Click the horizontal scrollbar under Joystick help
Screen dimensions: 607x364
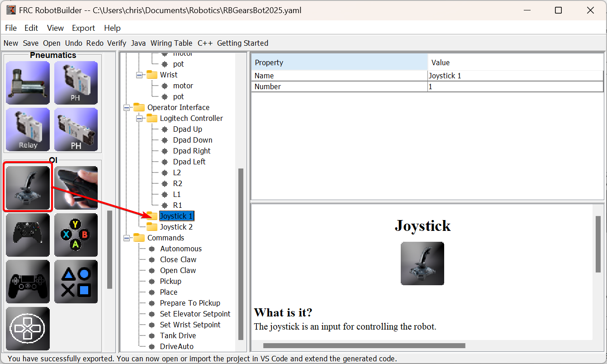click(x=364, y=346)
